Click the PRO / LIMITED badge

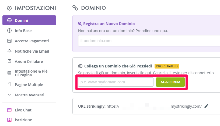click(x=167, y=66)
